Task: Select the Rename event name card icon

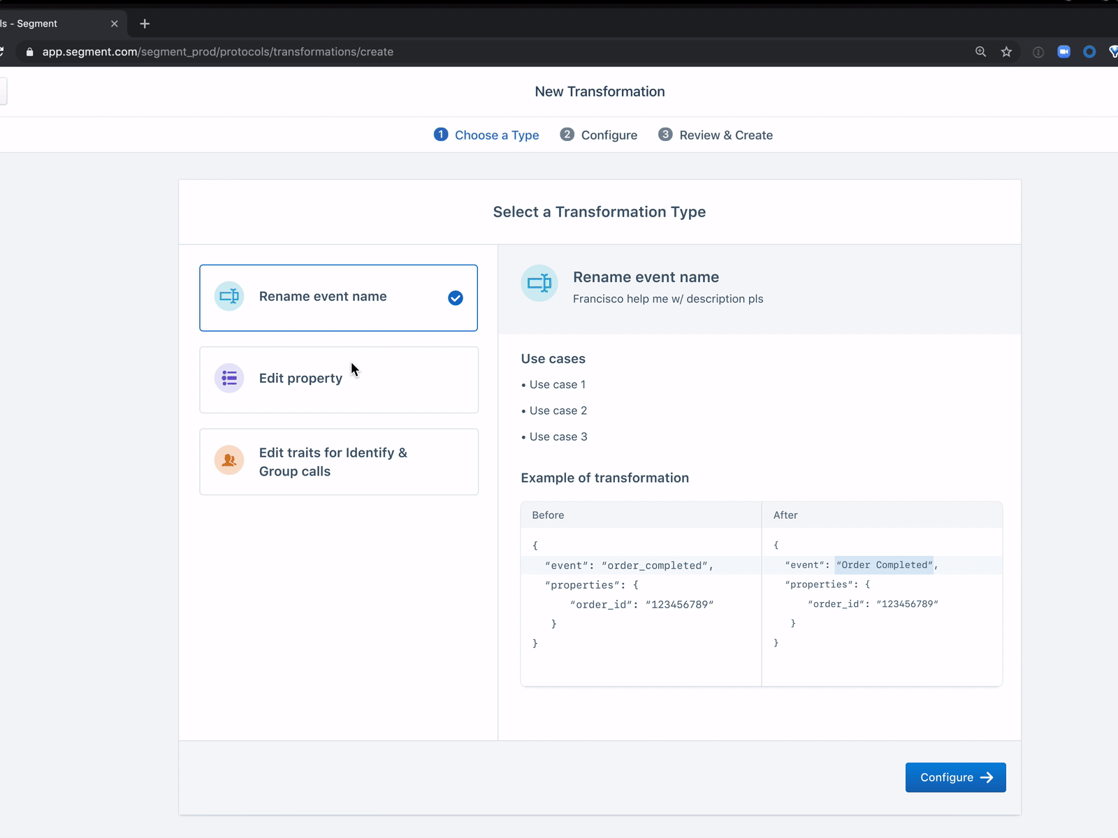Action: 228,296
